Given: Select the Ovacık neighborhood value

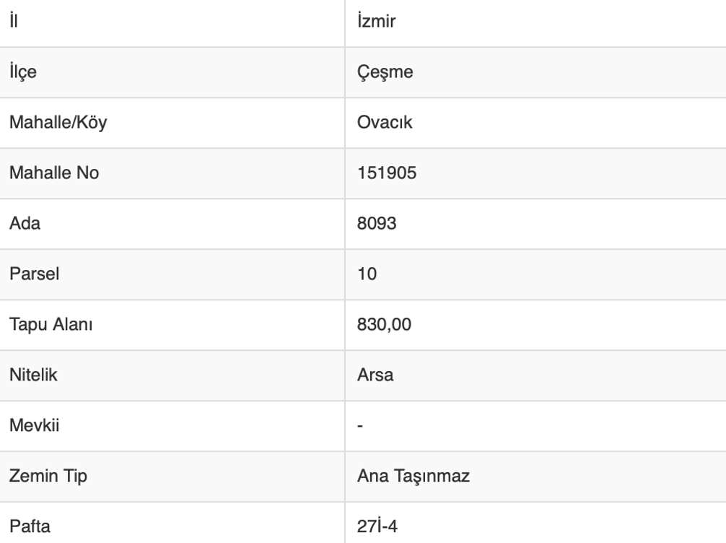Looking at the screenshot, I should (x=385, y=123).
